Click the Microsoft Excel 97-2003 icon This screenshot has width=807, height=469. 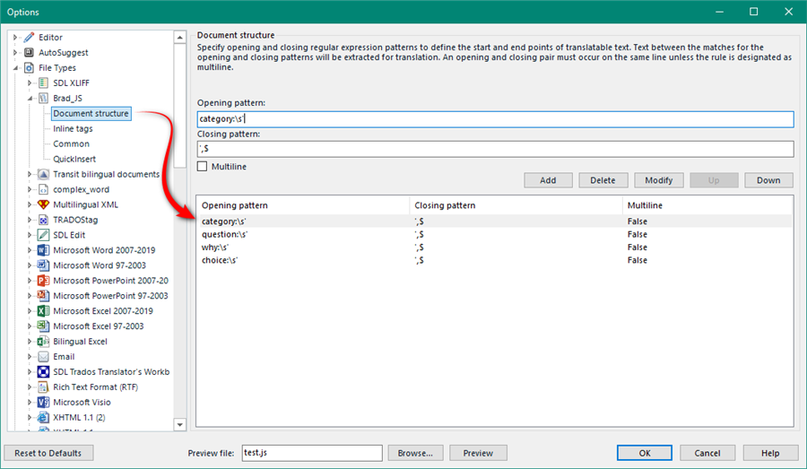[x=44, y=326]
